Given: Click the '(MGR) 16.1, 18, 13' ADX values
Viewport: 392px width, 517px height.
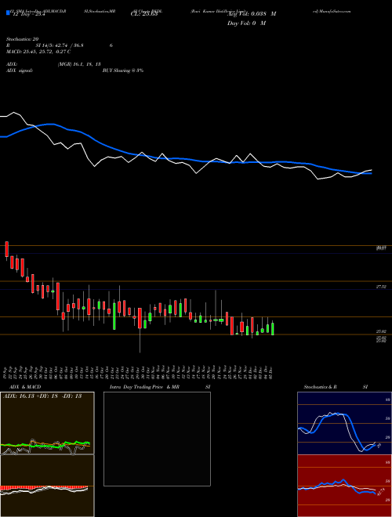Looking at the screenshot, I should [x=79, y=64].
